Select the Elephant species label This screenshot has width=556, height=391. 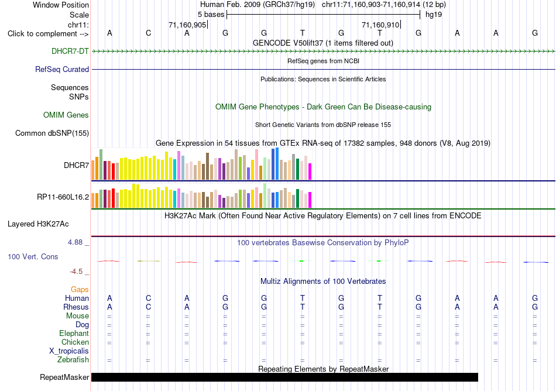[x=74, y=333]
